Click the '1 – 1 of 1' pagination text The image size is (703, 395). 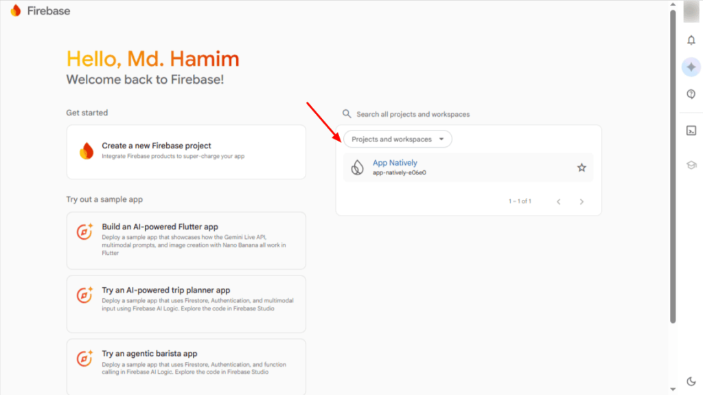(520, 201)
